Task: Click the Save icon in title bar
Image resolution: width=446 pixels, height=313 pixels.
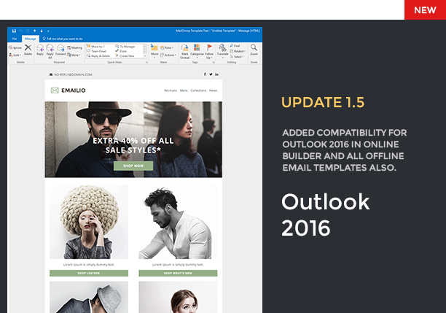Action: [14, 31]
